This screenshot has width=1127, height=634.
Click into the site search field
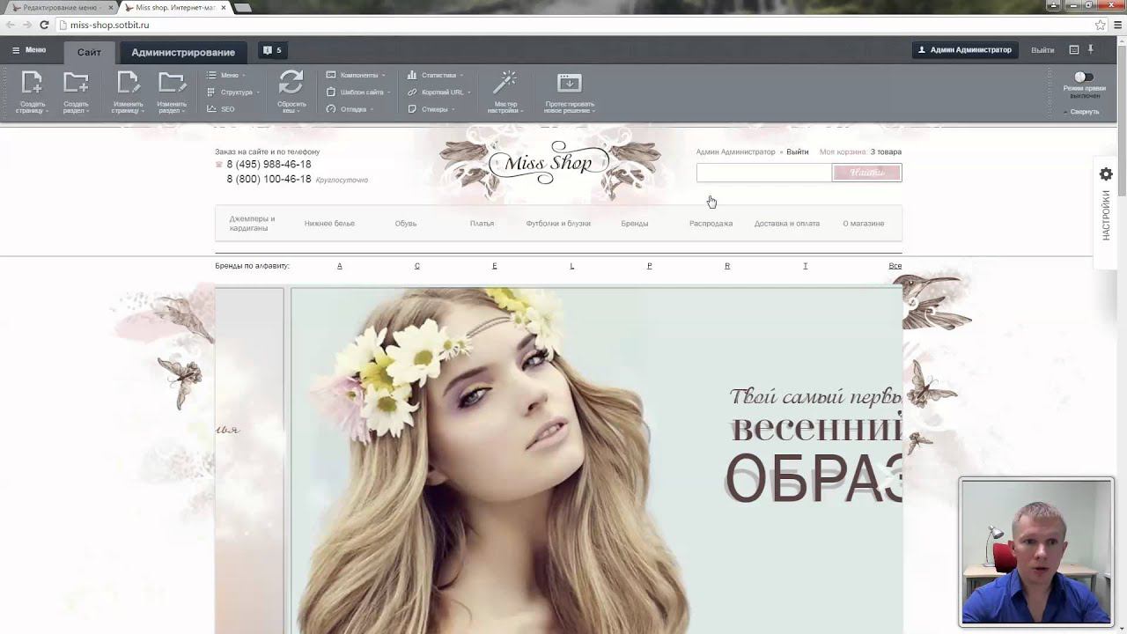(x=764, y=173)
